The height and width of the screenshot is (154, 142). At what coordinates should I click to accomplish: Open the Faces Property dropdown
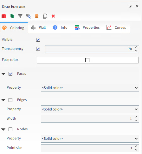pos(90,88)
